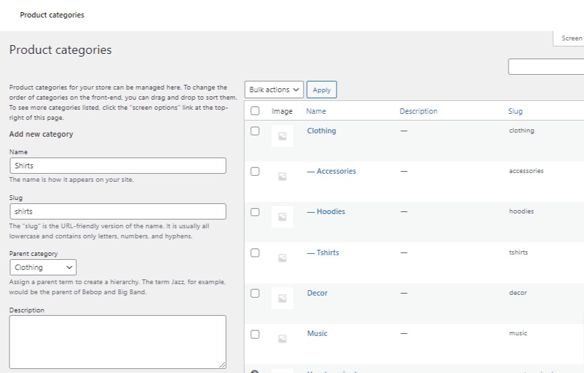Click the Tshirts row placeholder image icon
This screenshot has height=373, width=584.
pos(282,257)
